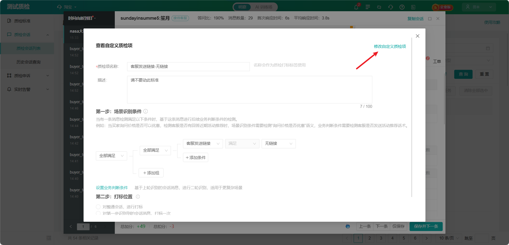Click the 质检标准 sidebar icon

tap(9, 21)
